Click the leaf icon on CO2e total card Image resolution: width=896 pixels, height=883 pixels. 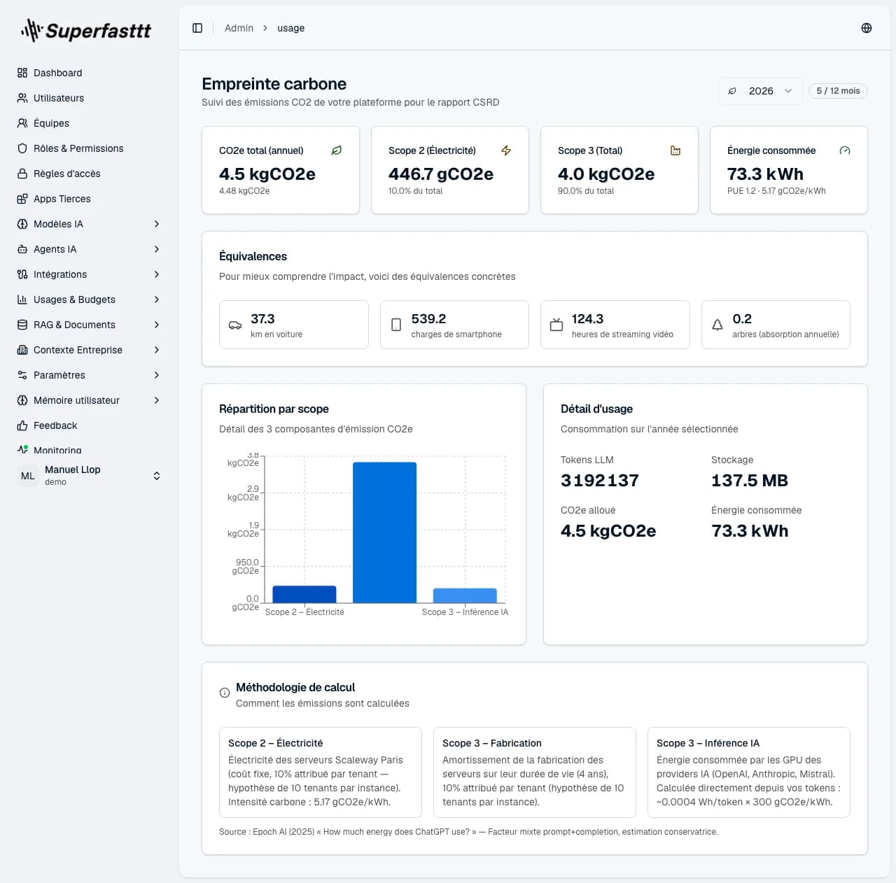337,150
